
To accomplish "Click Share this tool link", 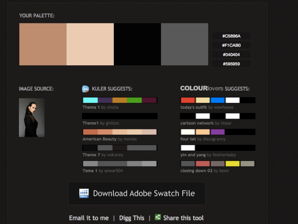I will tap(183, 218).
